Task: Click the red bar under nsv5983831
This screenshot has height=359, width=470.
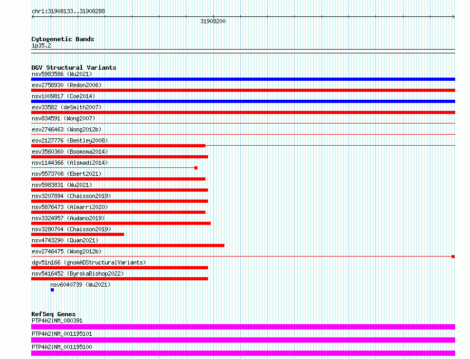Action: click(119, 190)
